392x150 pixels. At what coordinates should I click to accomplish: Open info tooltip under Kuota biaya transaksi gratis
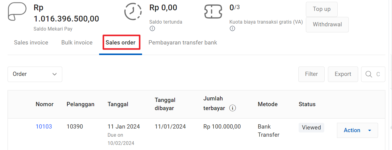pyautogui.click(x=232, y=29)
